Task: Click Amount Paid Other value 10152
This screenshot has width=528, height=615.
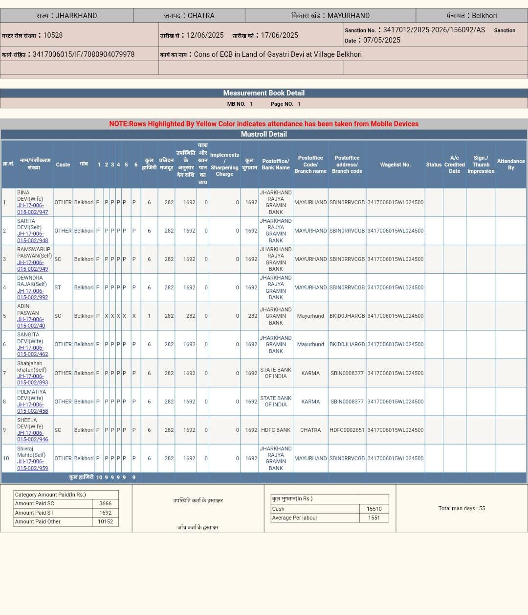Action: pyautogui.click(x=106, y=522)
